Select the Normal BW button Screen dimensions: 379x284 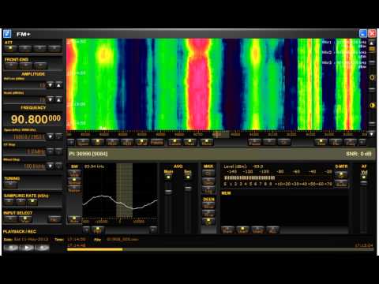(x=74, y=181)
